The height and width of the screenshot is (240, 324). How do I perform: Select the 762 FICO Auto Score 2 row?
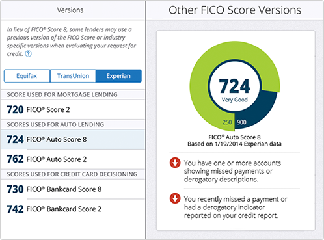(x=73, y=159)
